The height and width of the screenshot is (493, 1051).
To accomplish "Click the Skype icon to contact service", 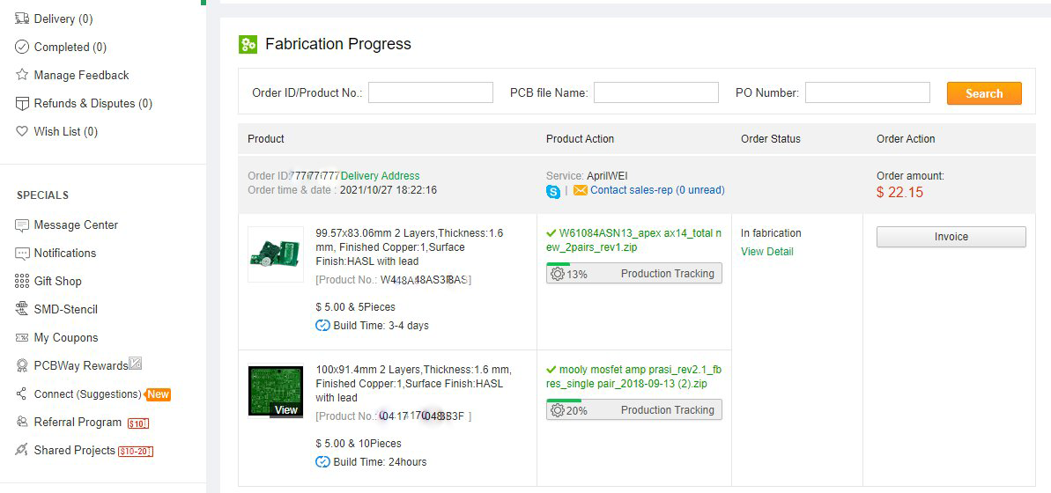I will (553, 192).
